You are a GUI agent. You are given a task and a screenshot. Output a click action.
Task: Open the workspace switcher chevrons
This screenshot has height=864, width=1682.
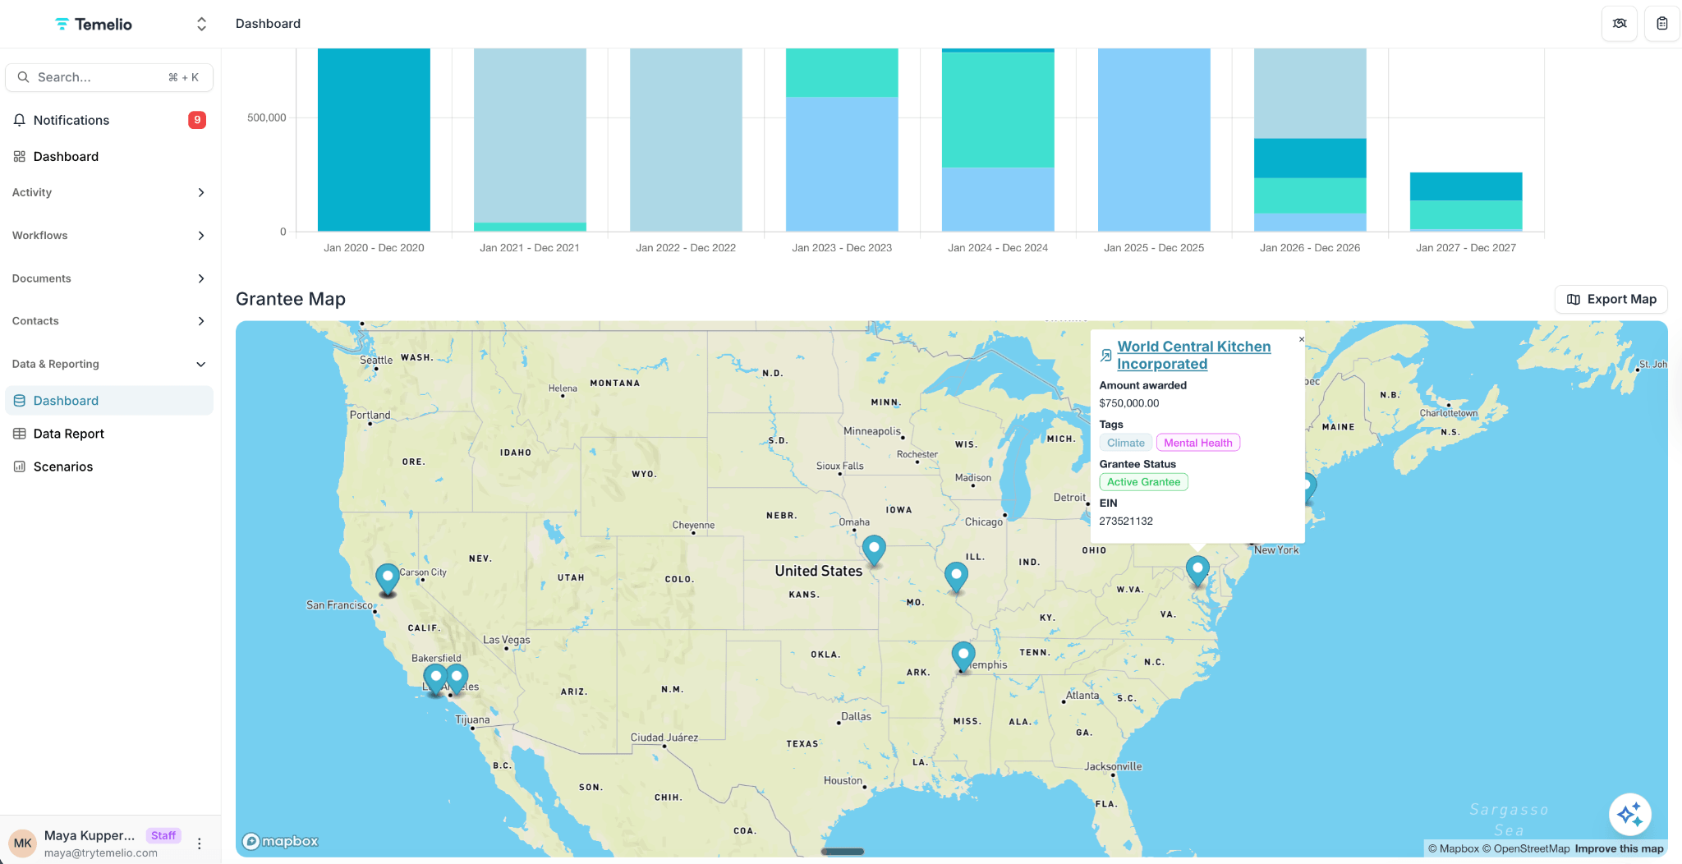point(201,24)
